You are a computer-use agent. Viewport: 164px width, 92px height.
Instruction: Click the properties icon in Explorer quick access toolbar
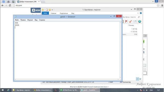pos(47,10)
